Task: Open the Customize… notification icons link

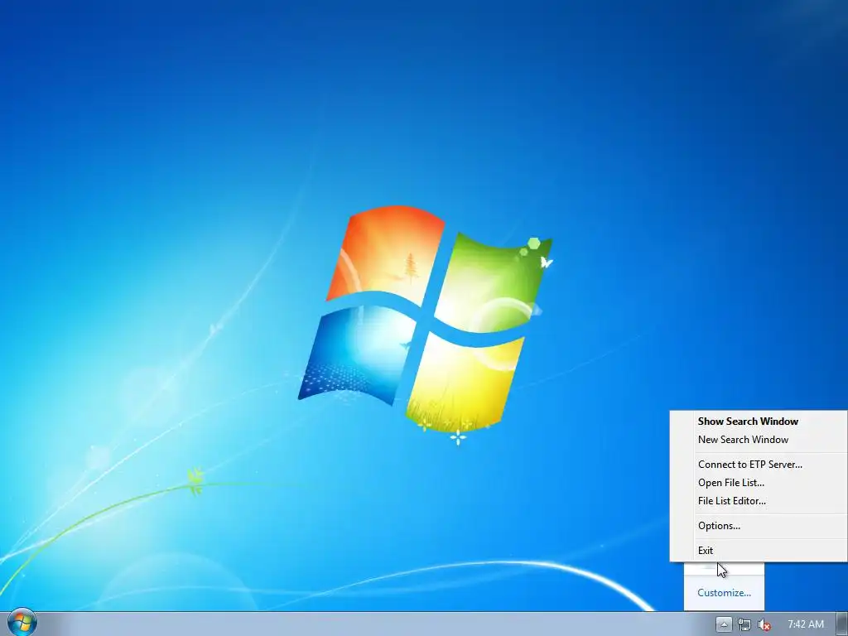Action: point(724,593)
